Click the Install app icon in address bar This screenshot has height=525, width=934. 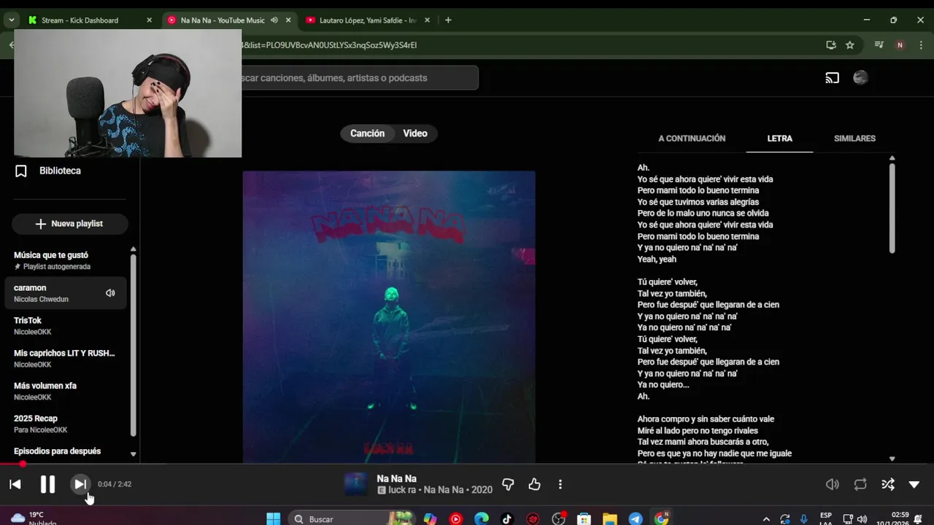click(830, 45)
